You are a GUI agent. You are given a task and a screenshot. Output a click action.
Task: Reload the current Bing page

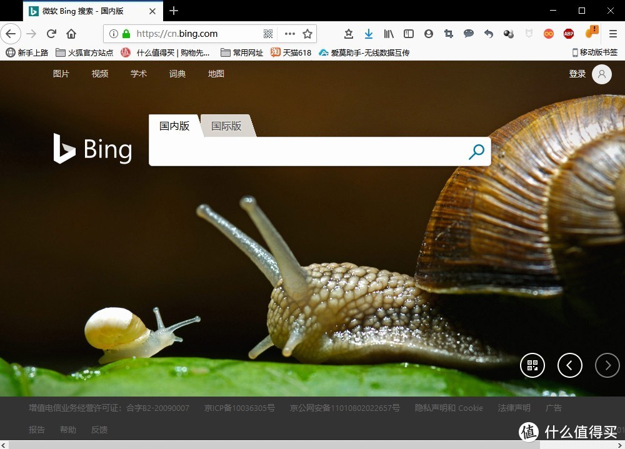(51, 34)
